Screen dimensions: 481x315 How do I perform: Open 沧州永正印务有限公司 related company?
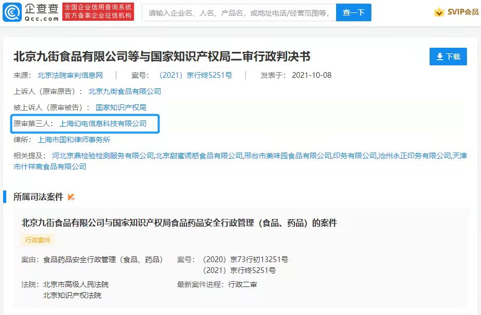[415, 156]
